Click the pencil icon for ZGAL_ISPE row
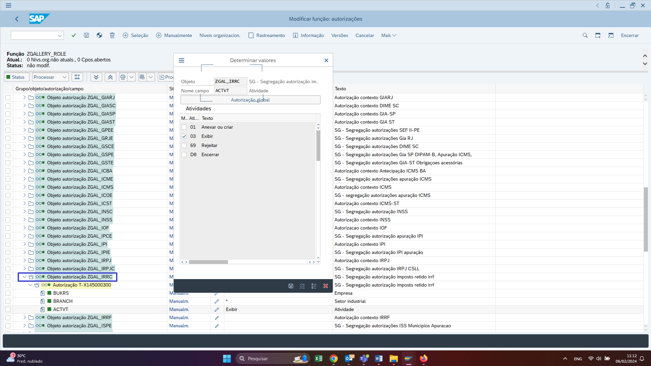651x366 pixels. [217, 326]
